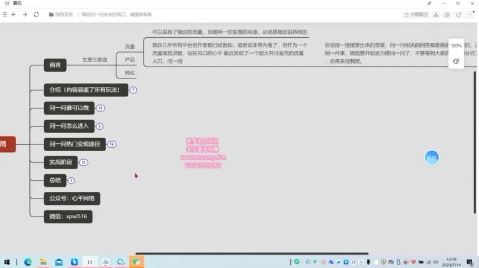The width and height of the screenshot is (479, 268).
Task: Expand the 总结 node's 1 badge
Action: (x=71, y=180)
